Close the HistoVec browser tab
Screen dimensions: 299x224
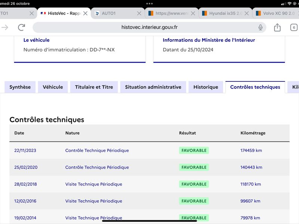pyautogui.click(x=86, y=13)
